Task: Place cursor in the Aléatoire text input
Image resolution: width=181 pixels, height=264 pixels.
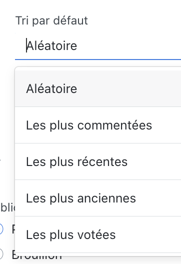Action: coord(98,46)
